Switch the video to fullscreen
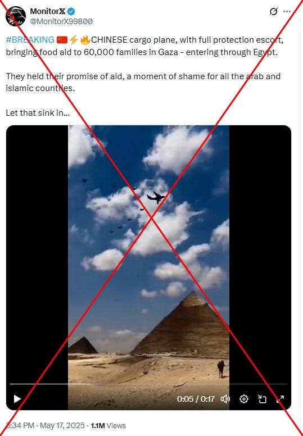 coord(280,399)
